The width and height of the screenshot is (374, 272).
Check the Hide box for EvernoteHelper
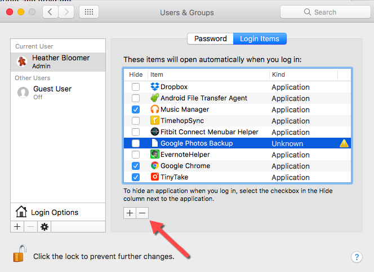click(x=136, y=155)
